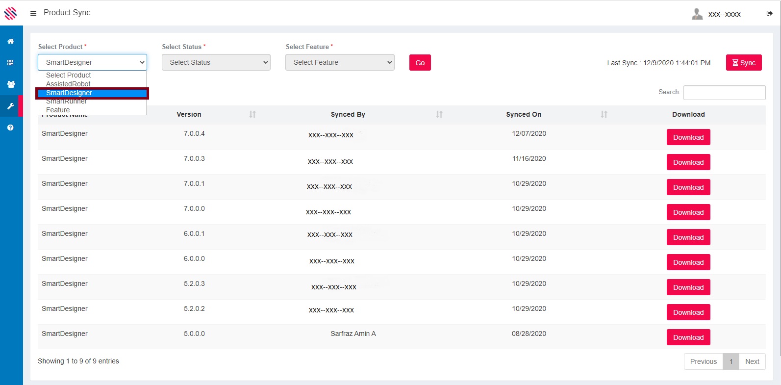
Task: Click the user profile avatar icon
Action: [x=697, y=14]
